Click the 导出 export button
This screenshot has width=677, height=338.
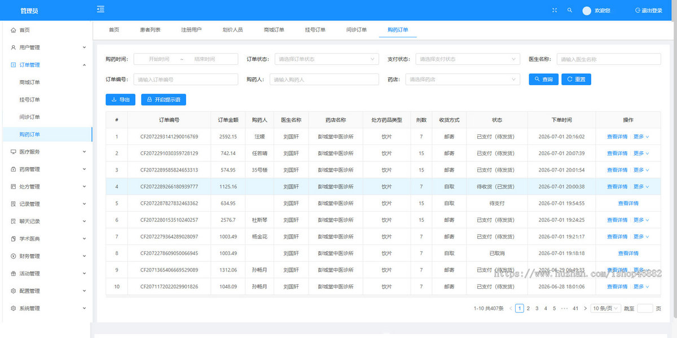tap(120, 100)
